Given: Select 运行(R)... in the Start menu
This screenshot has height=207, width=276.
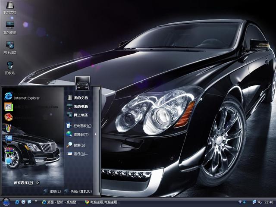Looking at the screenshot, I should (80, 154).
